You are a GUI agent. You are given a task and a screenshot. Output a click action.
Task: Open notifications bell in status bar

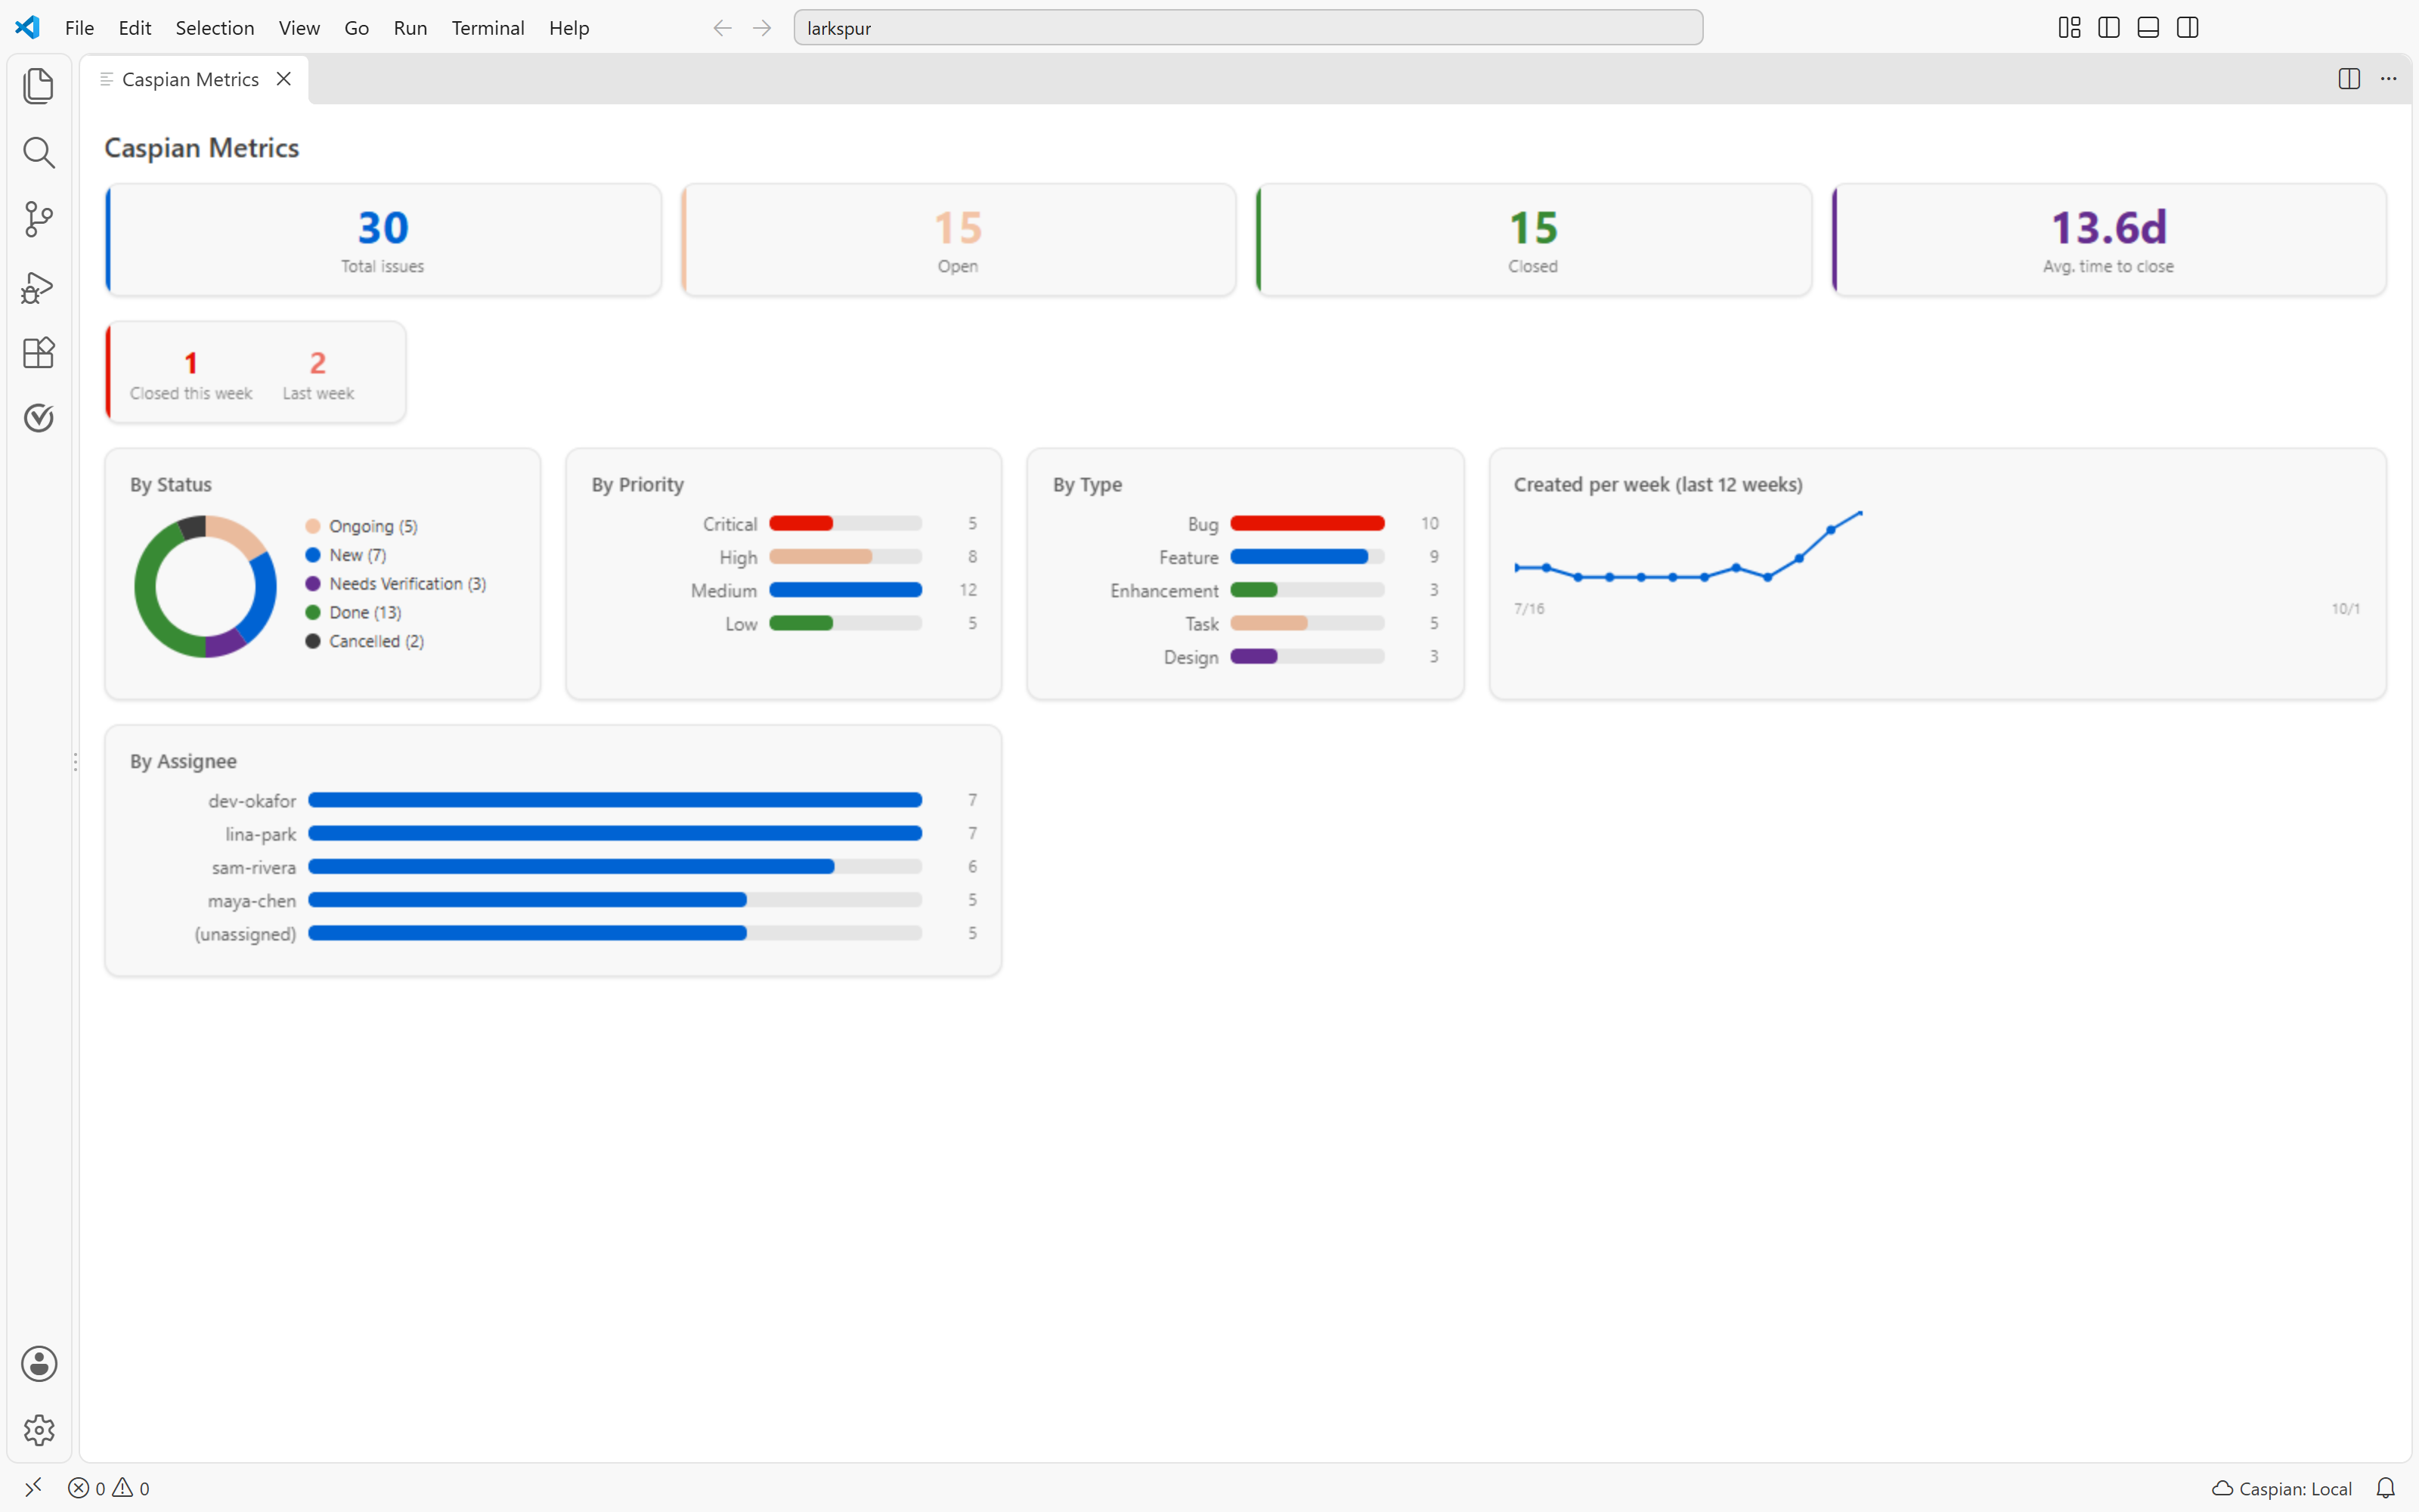point(2386,1488)
